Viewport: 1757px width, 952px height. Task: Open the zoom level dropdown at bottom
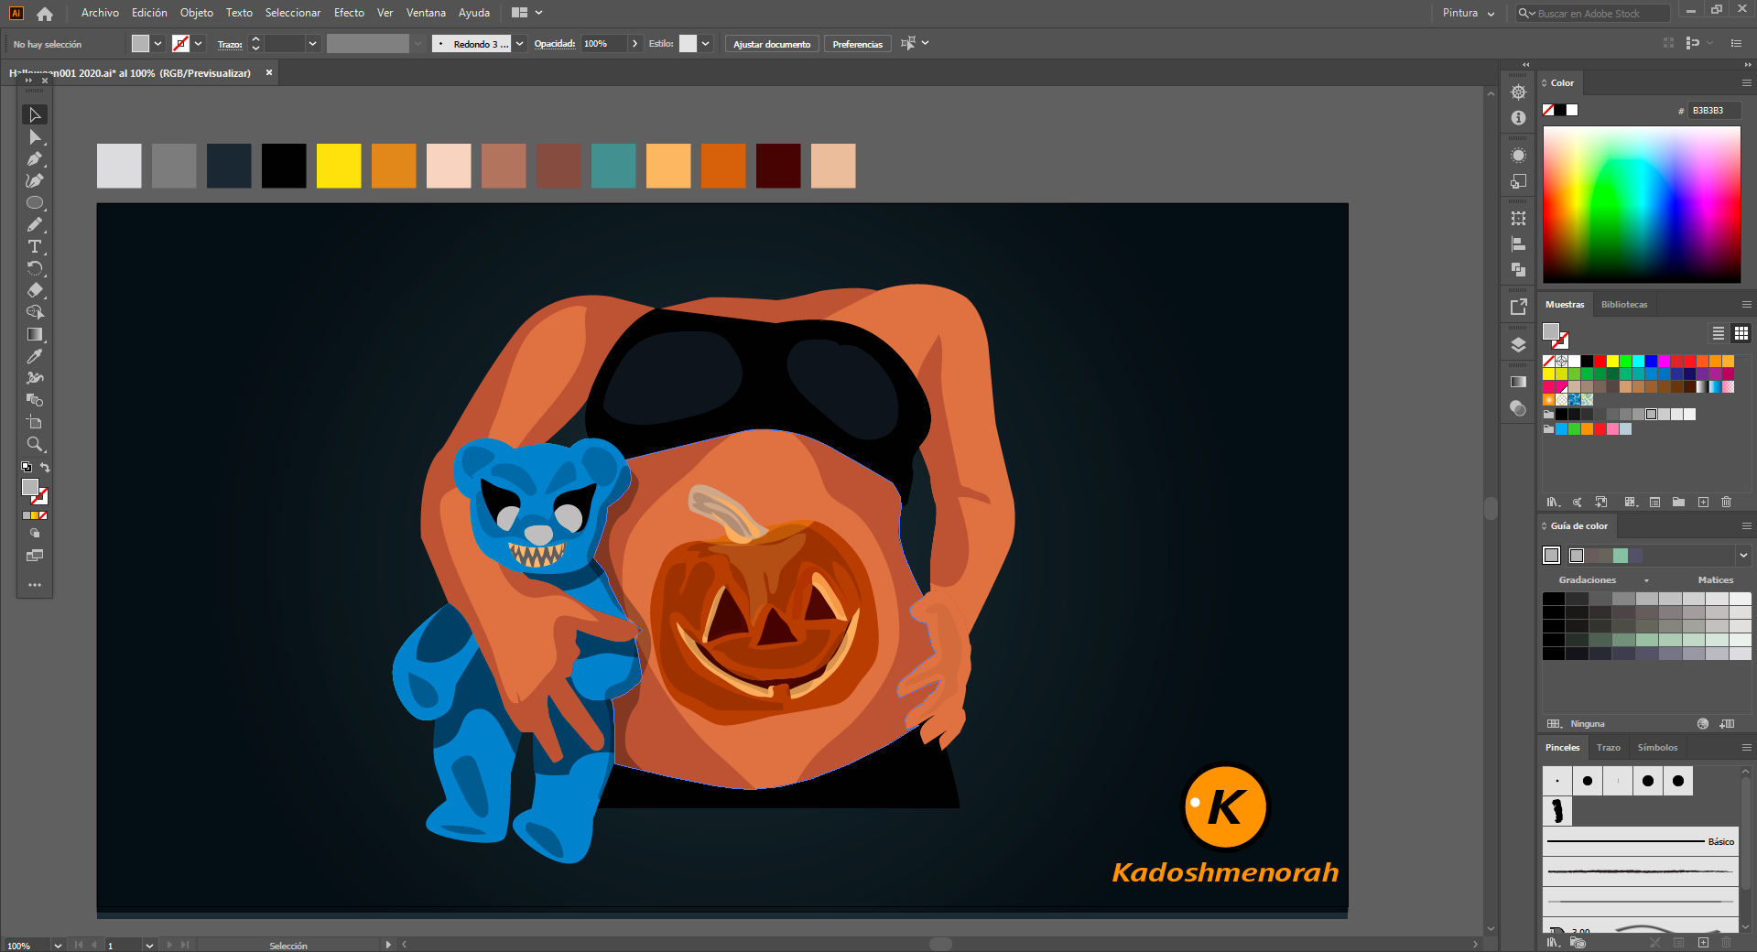58,946
